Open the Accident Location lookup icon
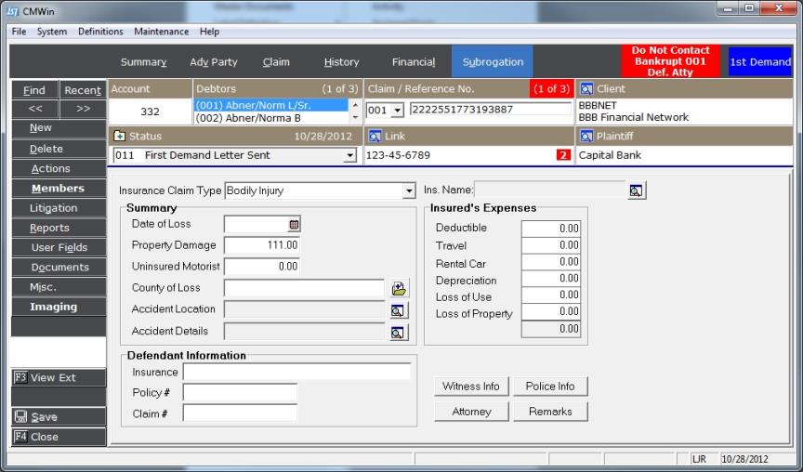The height and width of the screenshot is (472, 803). click(399, 310)
